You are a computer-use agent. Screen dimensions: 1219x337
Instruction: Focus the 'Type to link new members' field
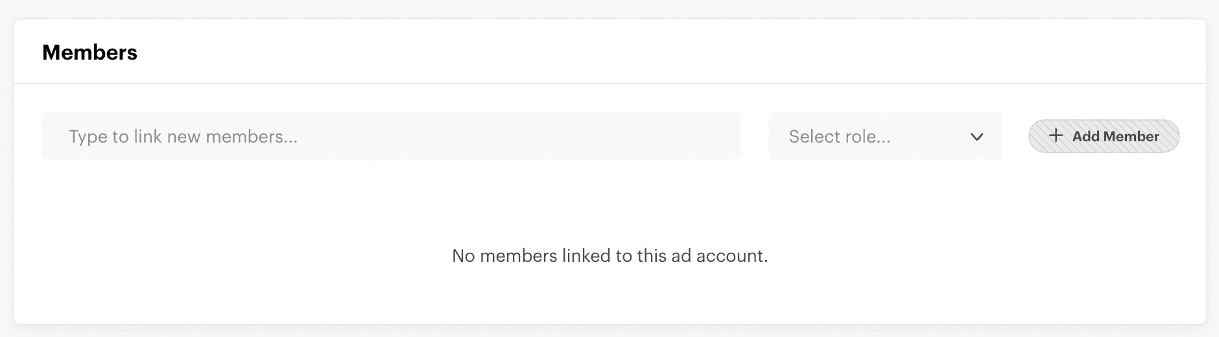coord(390,136)
